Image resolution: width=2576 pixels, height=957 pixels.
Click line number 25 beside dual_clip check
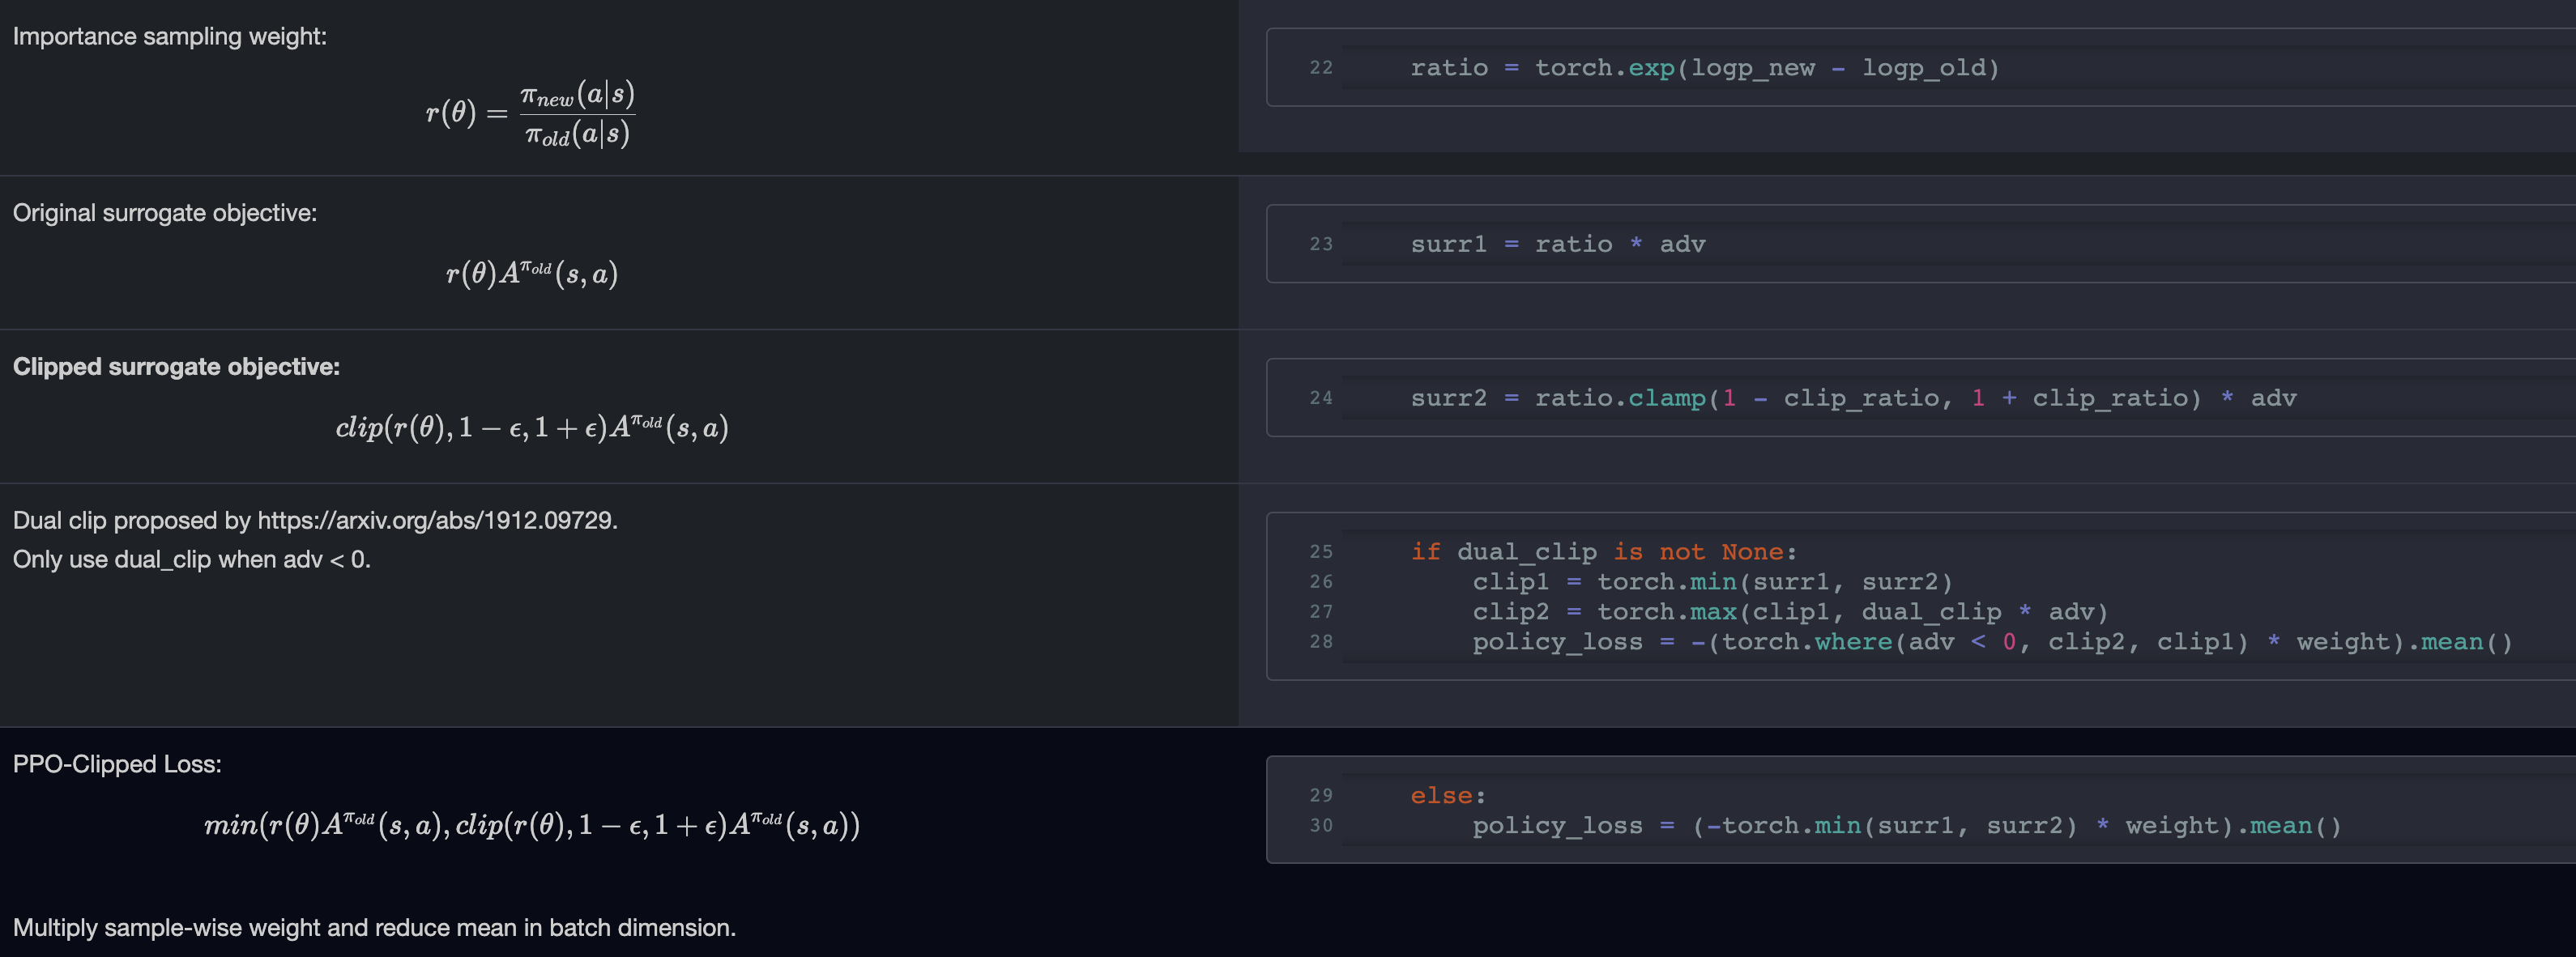[x=1320, y=552]
